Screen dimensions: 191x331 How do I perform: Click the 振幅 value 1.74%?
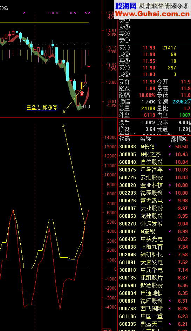click(149, 102)
